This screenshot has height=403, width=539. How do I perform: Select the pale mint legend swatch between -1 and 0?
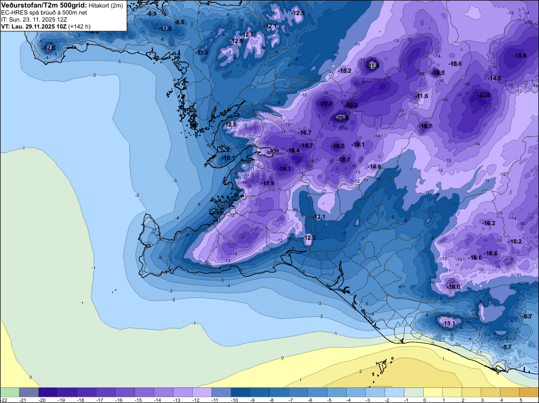click(x=414, y=392)
